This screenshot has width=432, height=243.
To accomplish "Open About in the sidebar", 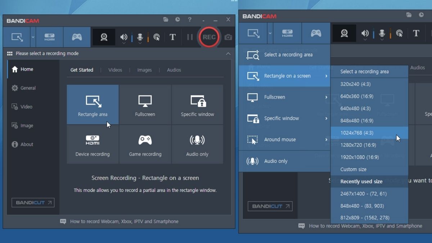I will click(33, 144).
